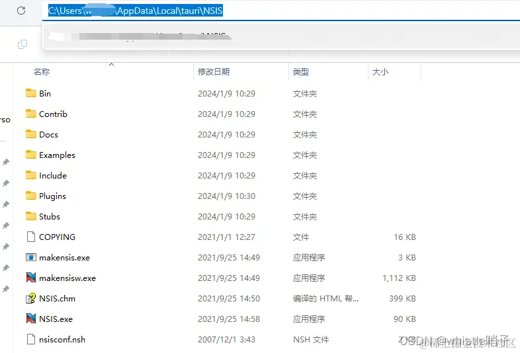Screen dimensions: 520x353
Task: Click the NSH 文件 type cell
Action: [x=311, y=339]
